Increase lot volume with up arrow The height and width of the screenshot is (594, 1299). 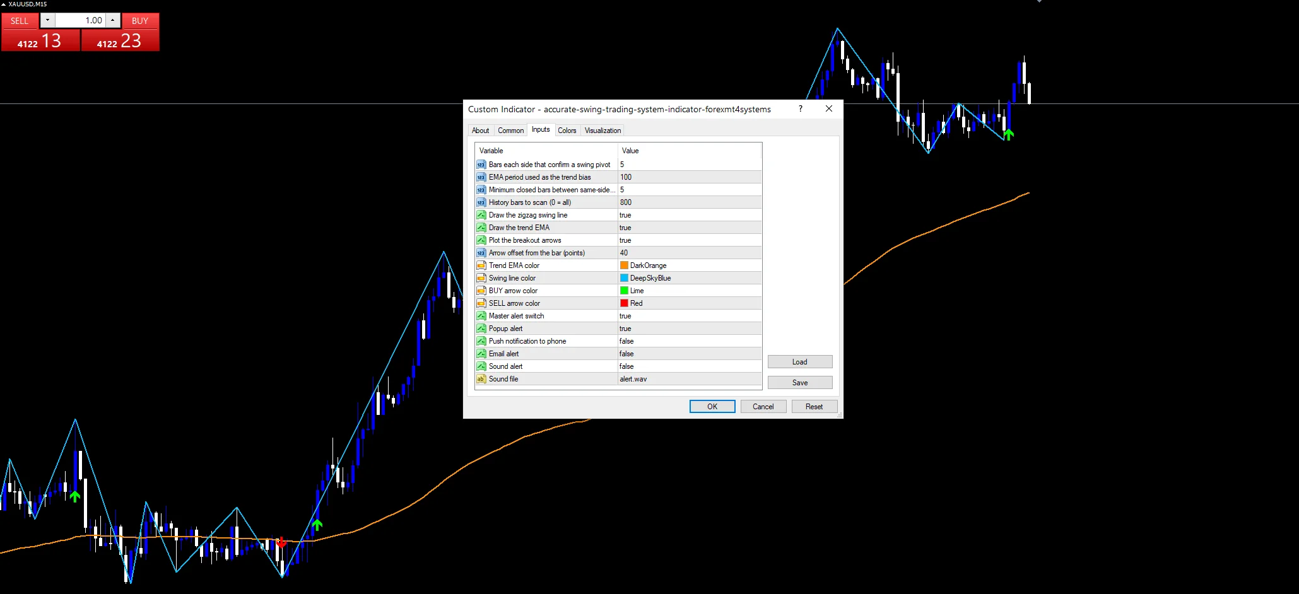(112, 20)
